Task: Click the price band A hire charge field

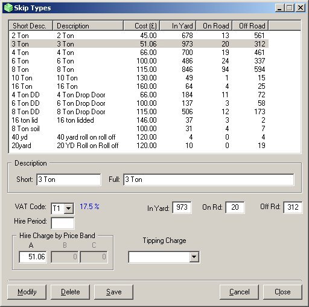Action: coord(33,257)
